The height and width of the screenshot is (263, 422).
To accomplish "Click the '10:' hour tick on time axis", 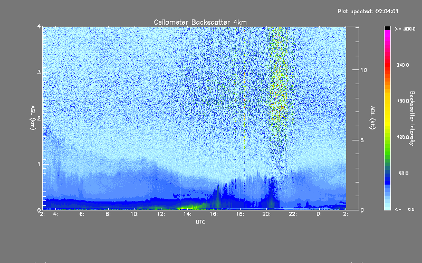I will click(135, 214).
